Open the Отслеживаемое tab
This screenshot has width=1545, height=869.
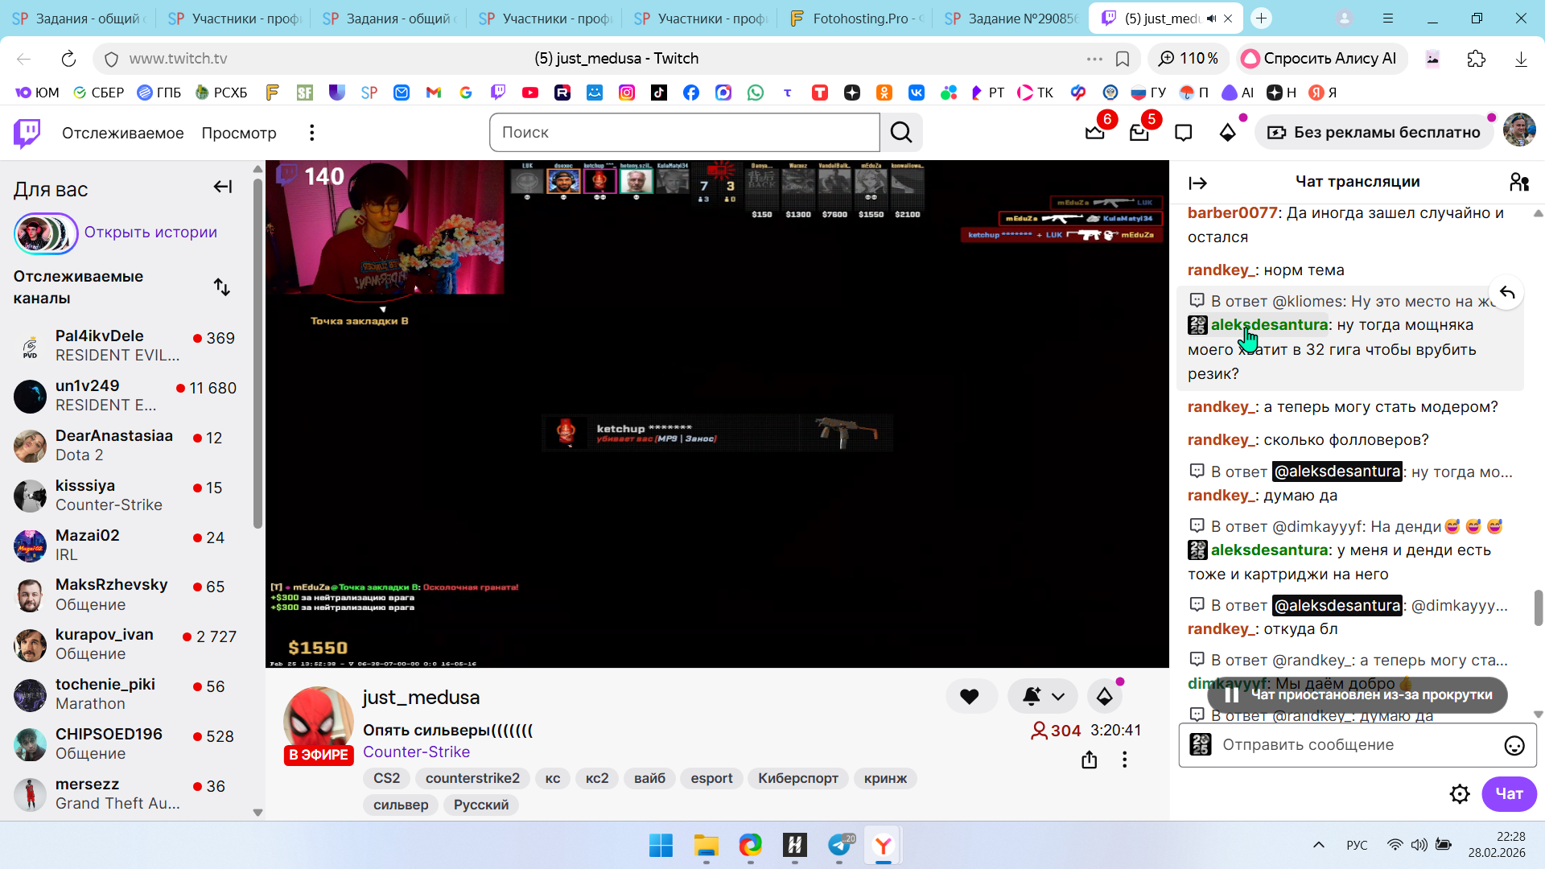pyautogui.click(x=123, y=133)
